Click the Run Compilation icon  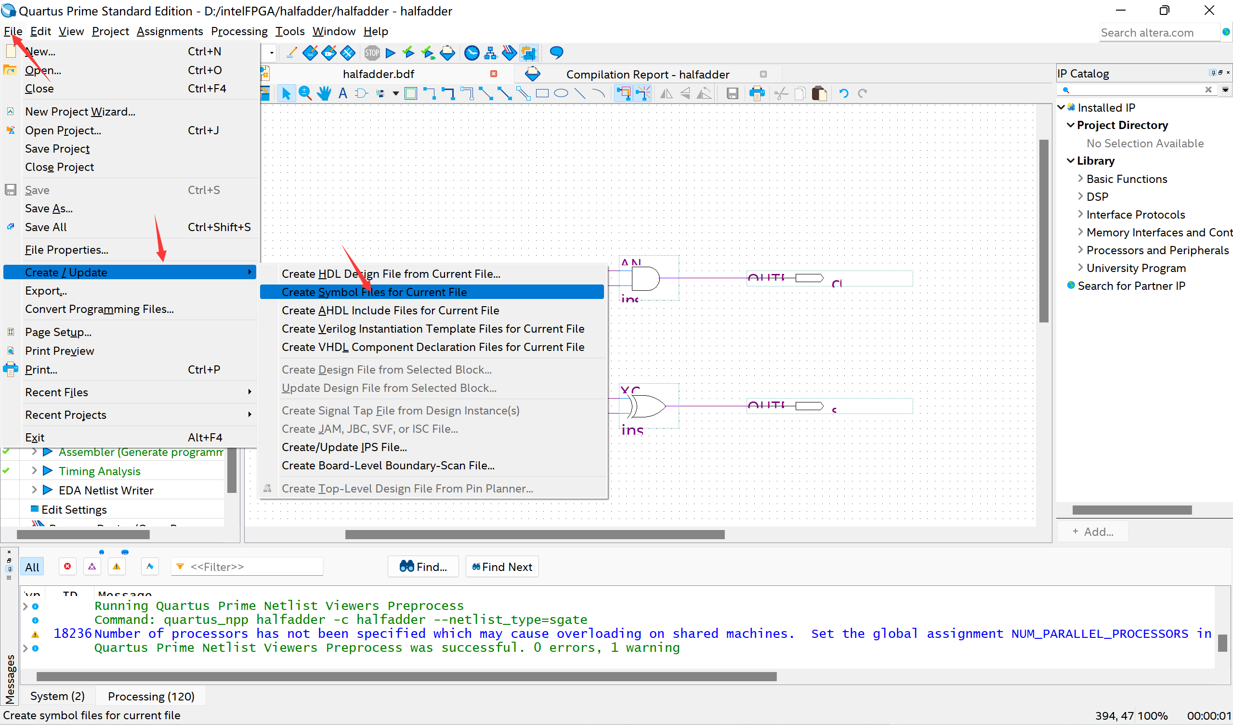(391, 53)
